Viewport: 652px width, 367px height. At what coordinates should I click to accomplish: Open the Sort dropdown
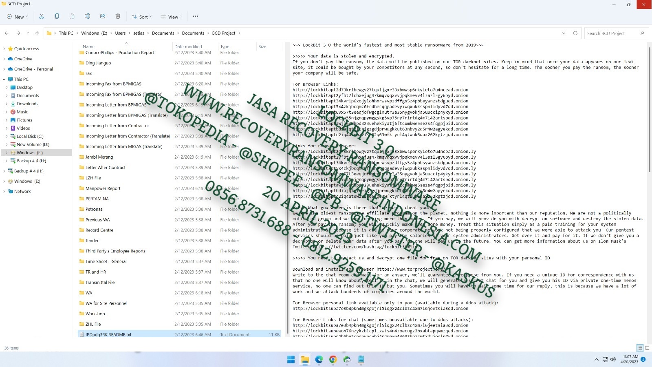point(141,17)
